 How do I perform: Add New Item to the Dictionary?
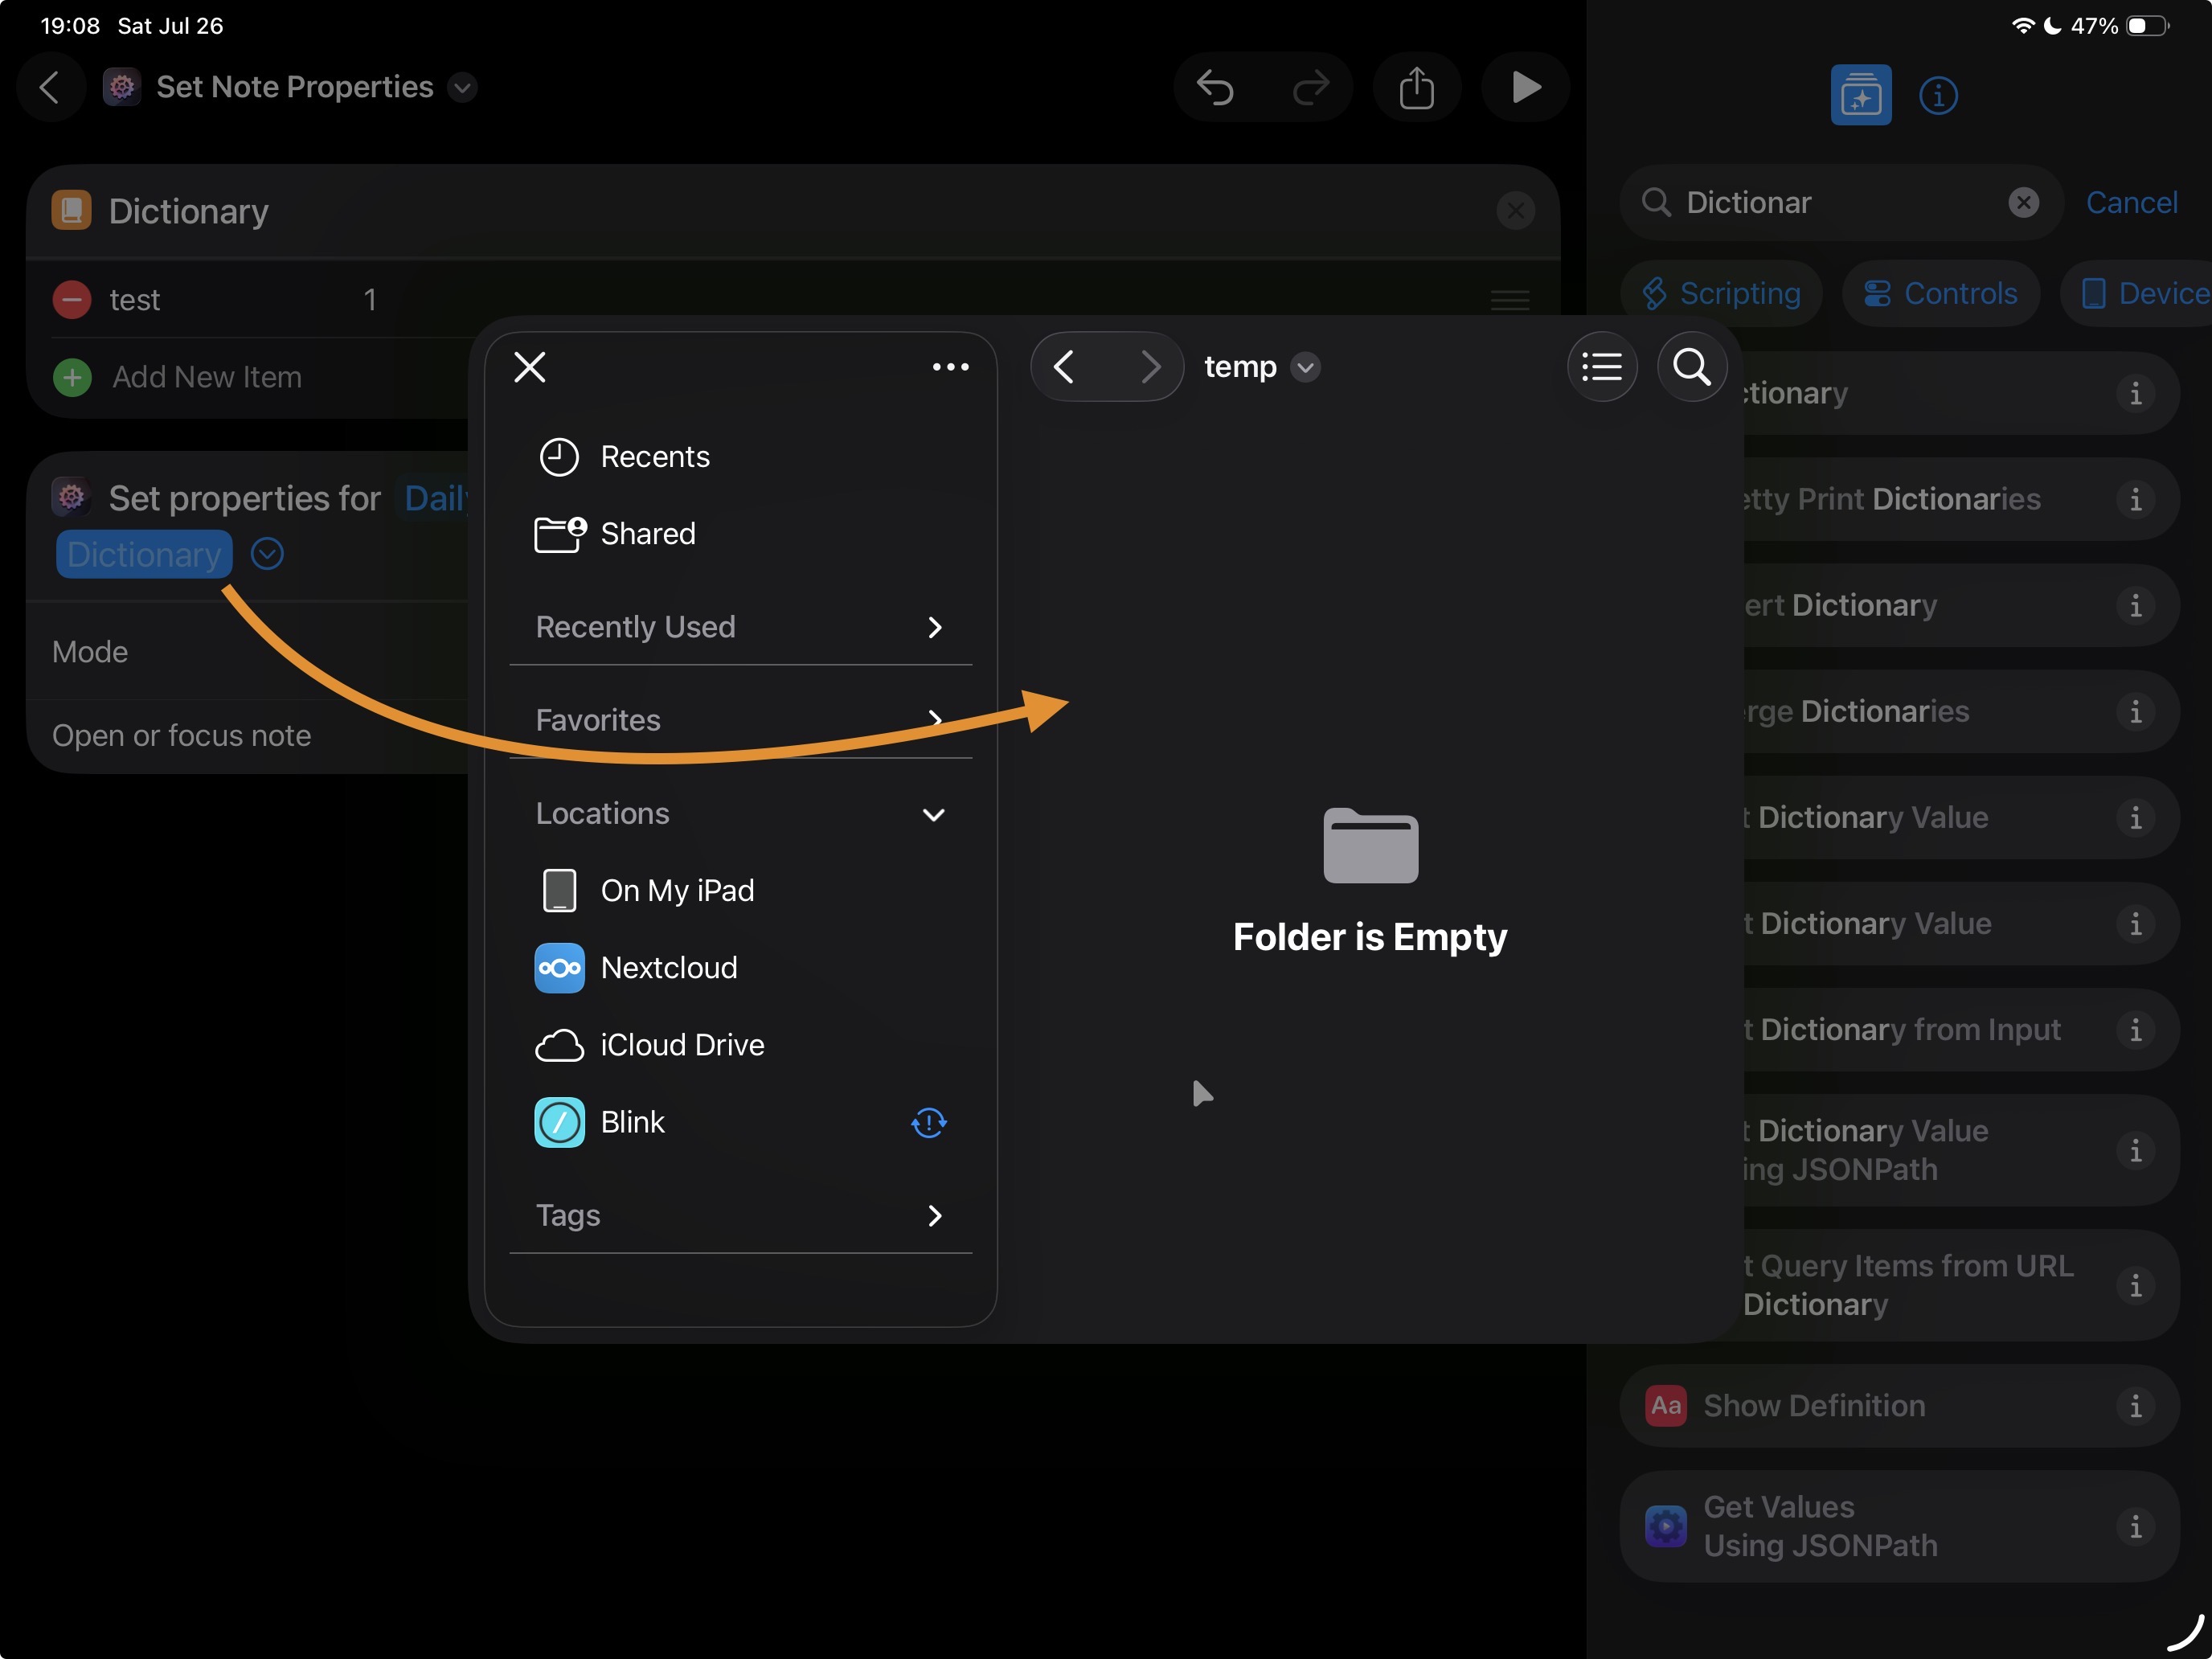coord(205,377)
